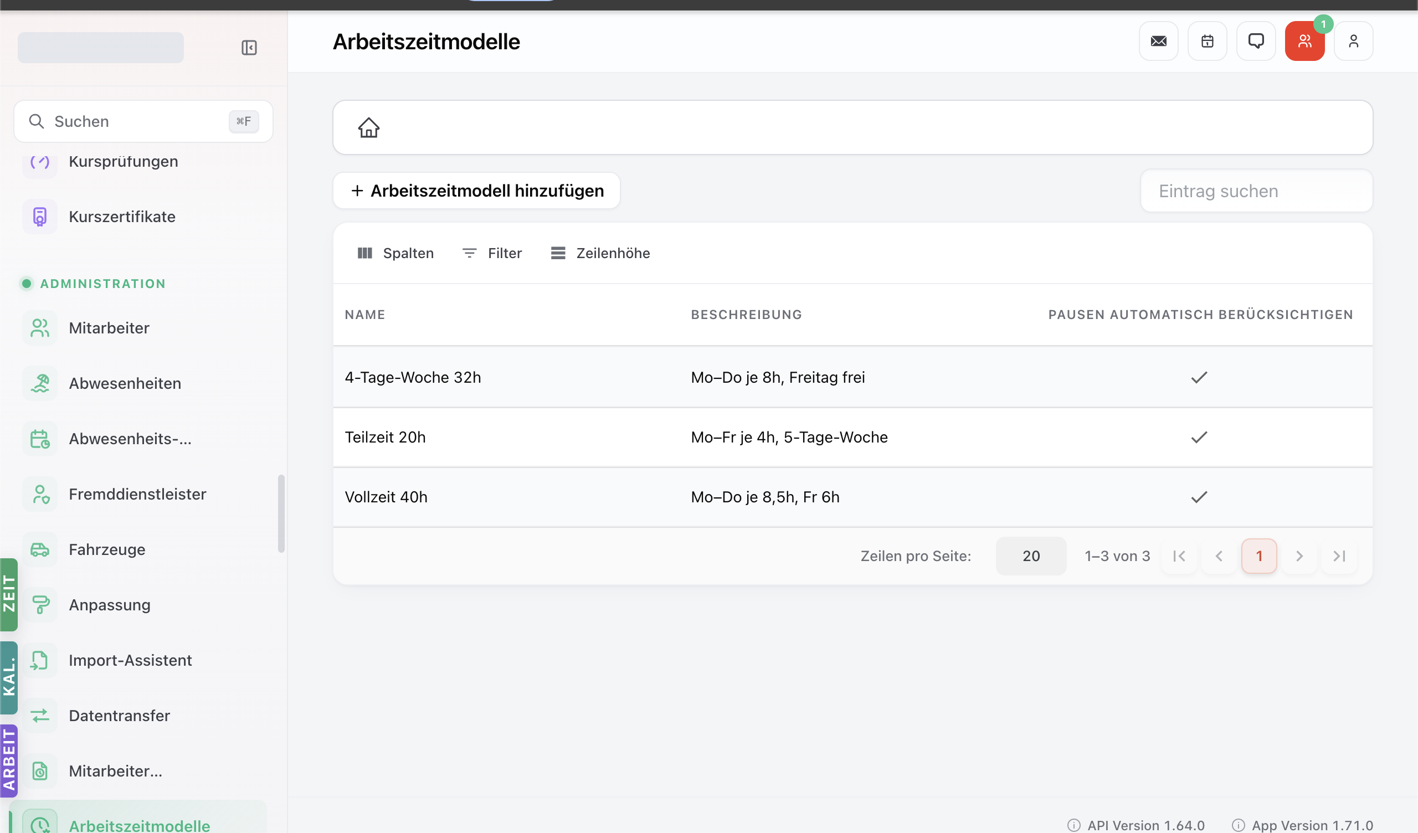Open the calendar icon in the header
The width and height of the screenshot is (1418, 833).
click(x=1207, y=41)
